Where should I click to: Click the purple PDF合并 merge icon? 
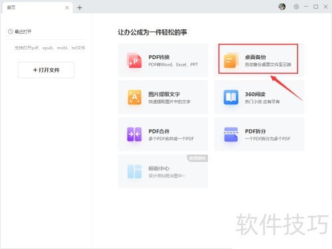click(x=134, y=134)
